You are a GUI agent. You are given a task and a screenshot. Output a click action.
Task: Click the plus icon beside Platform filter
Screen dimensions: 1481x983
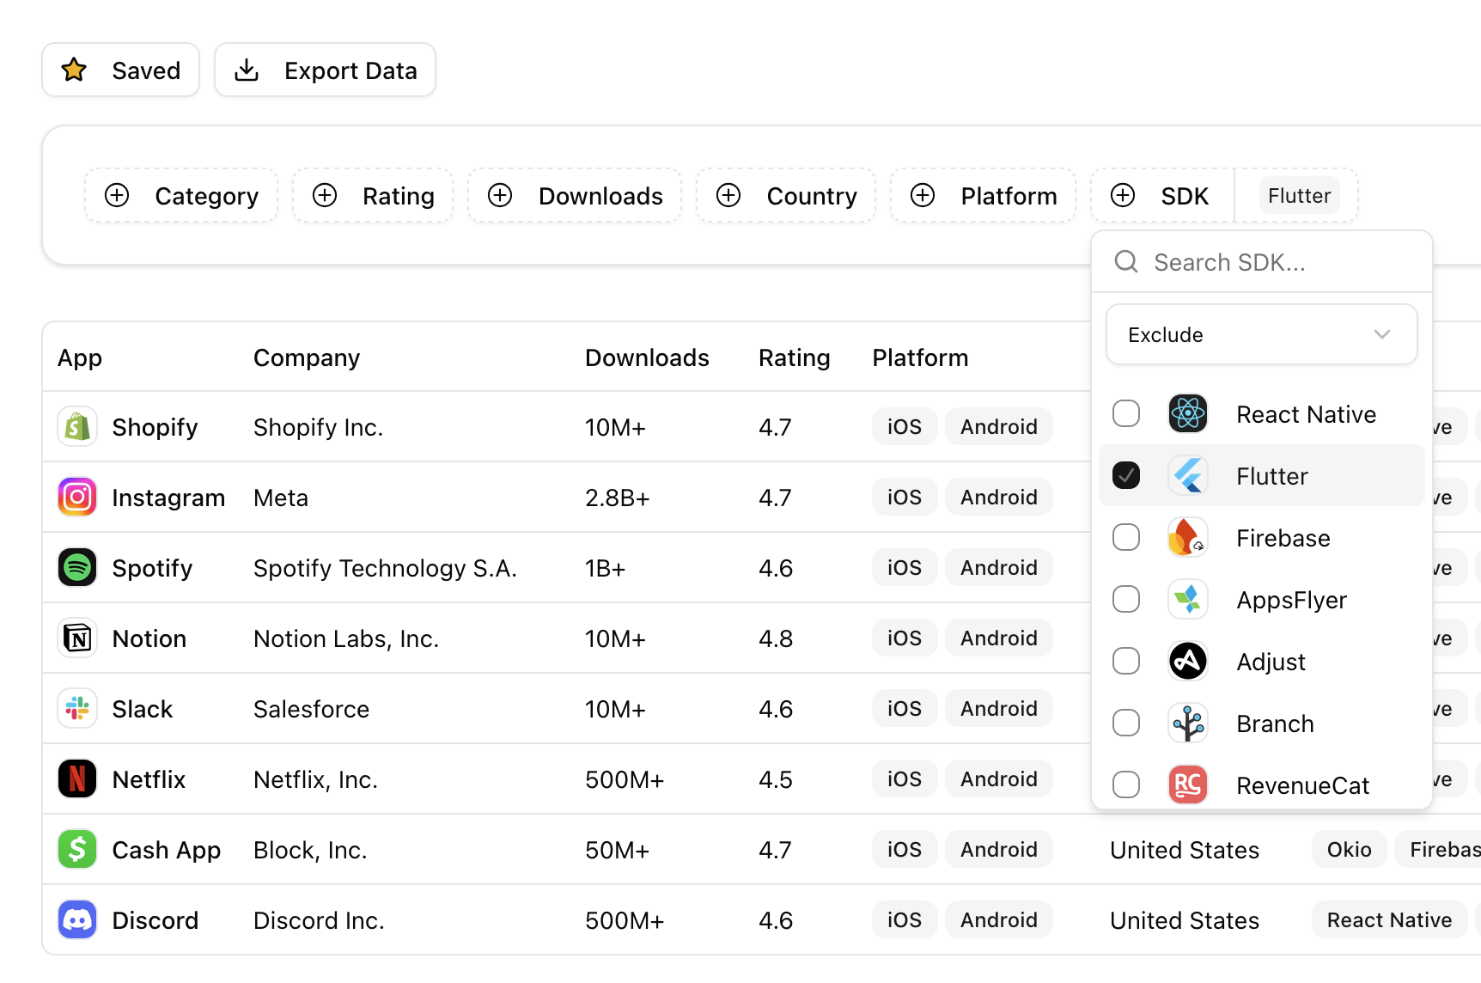click(x=923, y=195)
